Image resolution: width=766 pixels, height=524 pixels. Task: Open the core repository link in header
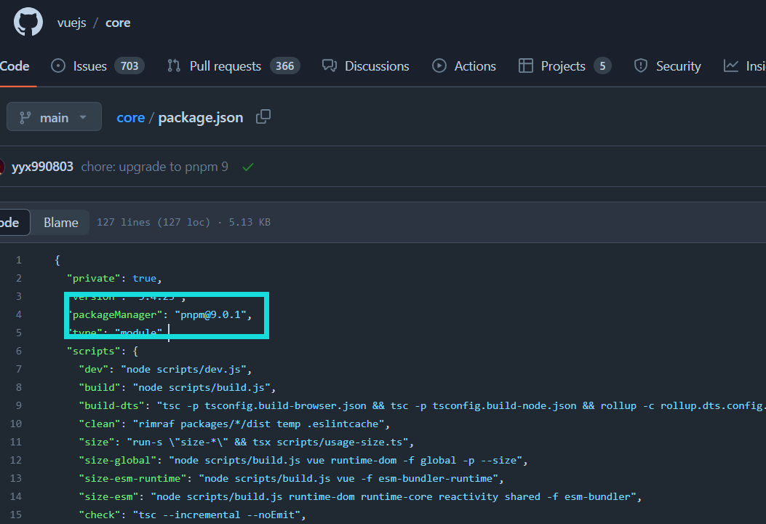tap(118, 23)
